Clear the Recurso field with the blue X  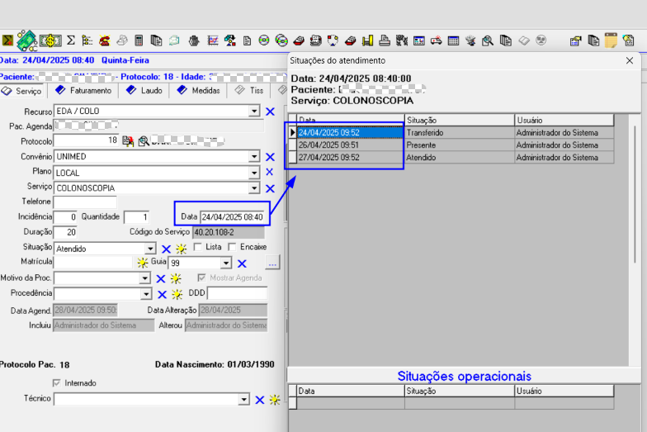(271, 112)
